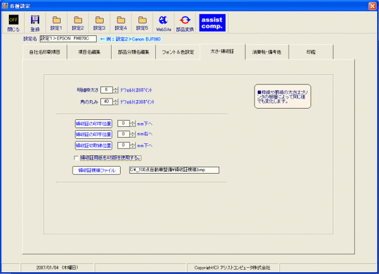Image resolution: width=379 pixels, height=274 pixels.
Task: Click the 設定名 input field
Action: pyautogui.click(x=68, y=39)
